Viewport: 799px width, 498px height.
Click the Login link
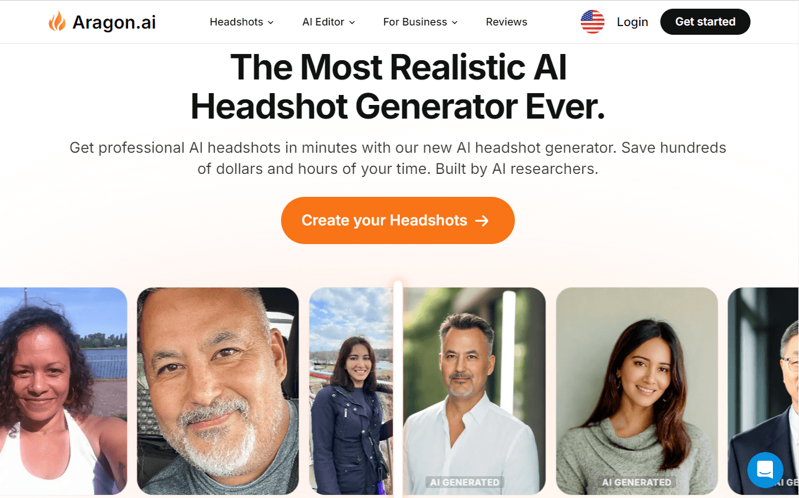coord(632,22)
